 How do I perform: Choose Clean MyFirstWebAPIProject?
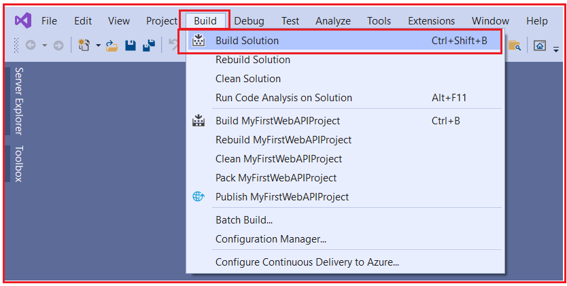point(279,159)
